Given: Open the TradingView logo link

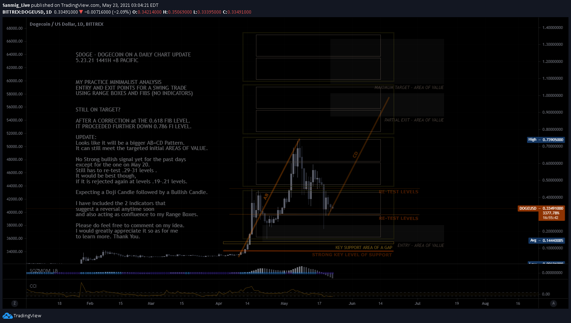Looking at the screenshot, I should pyautogui.click(x=22, y=316).
